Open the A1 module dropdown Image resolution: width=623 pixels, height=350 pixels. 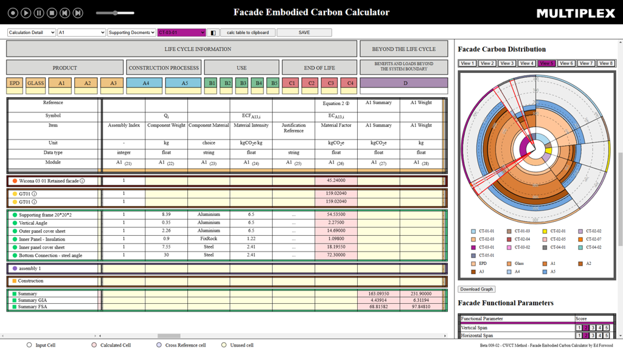point(82,33)
